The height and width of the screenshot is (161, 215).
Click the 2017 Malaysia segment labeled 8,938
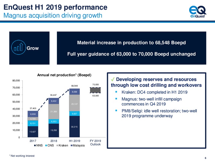point(33,114)
